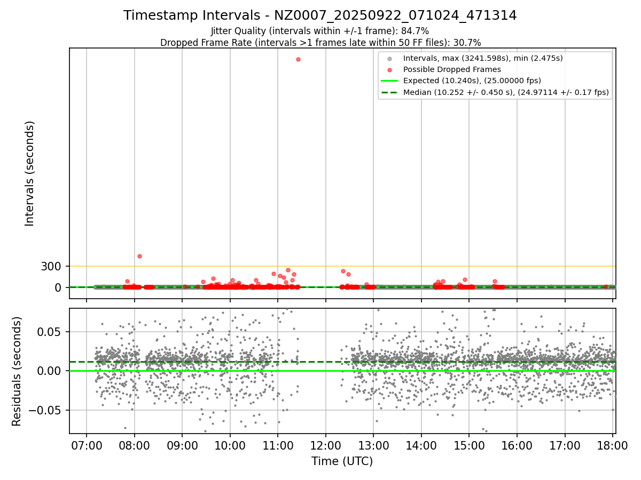Click the 14:00 time tick label

click(x=421, y=445)
